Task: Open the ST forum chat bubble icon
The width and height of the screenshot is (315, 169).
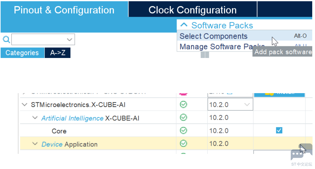Action: pos(297,154)
